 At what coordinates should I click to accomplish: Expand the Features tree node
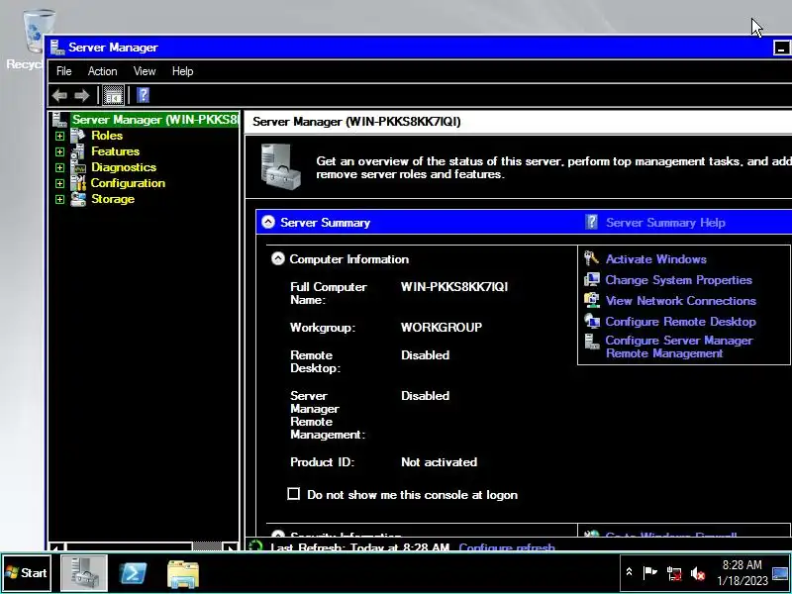tap(59, 151)
